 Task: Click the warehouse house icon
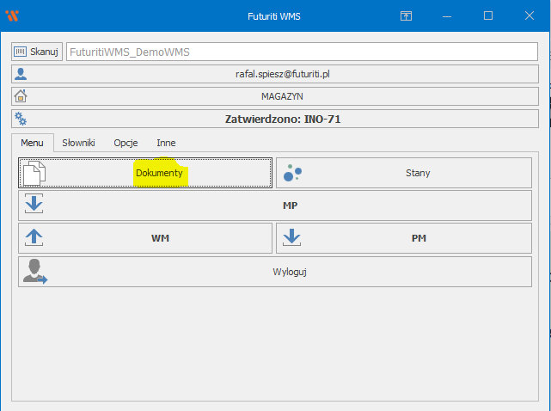21,96
